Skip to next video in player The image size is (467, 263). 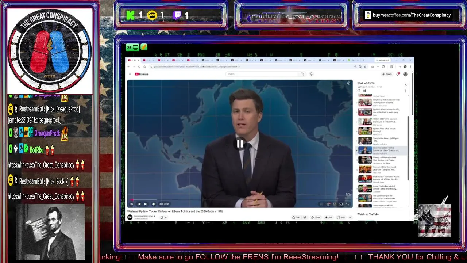click(145, 204)
